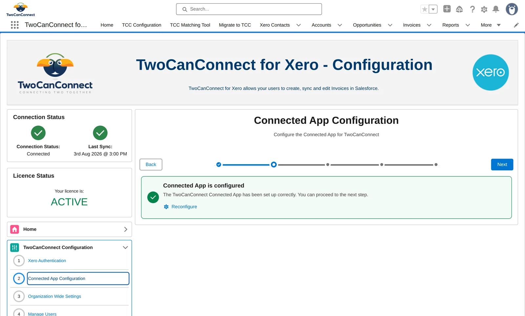This screenshot has width=525, height=316.
Task: Expand the Home sidebar chevron
Action: (126, 229)
